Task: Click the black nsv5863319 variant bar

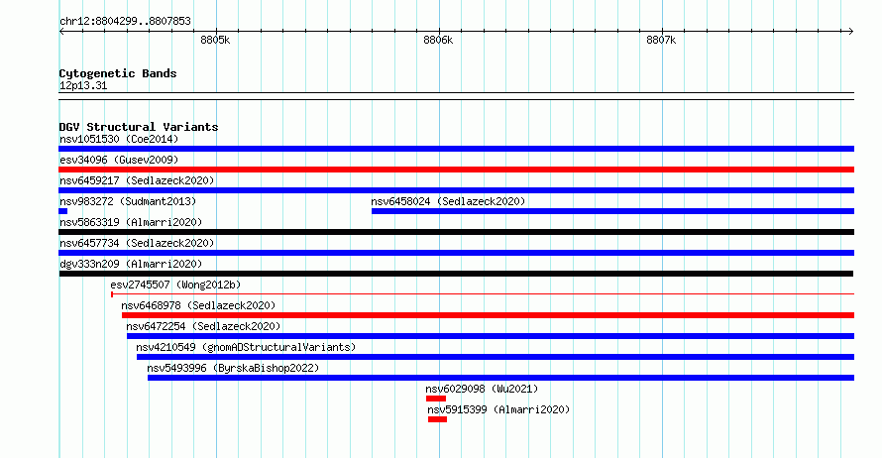Action: (456, 232)
